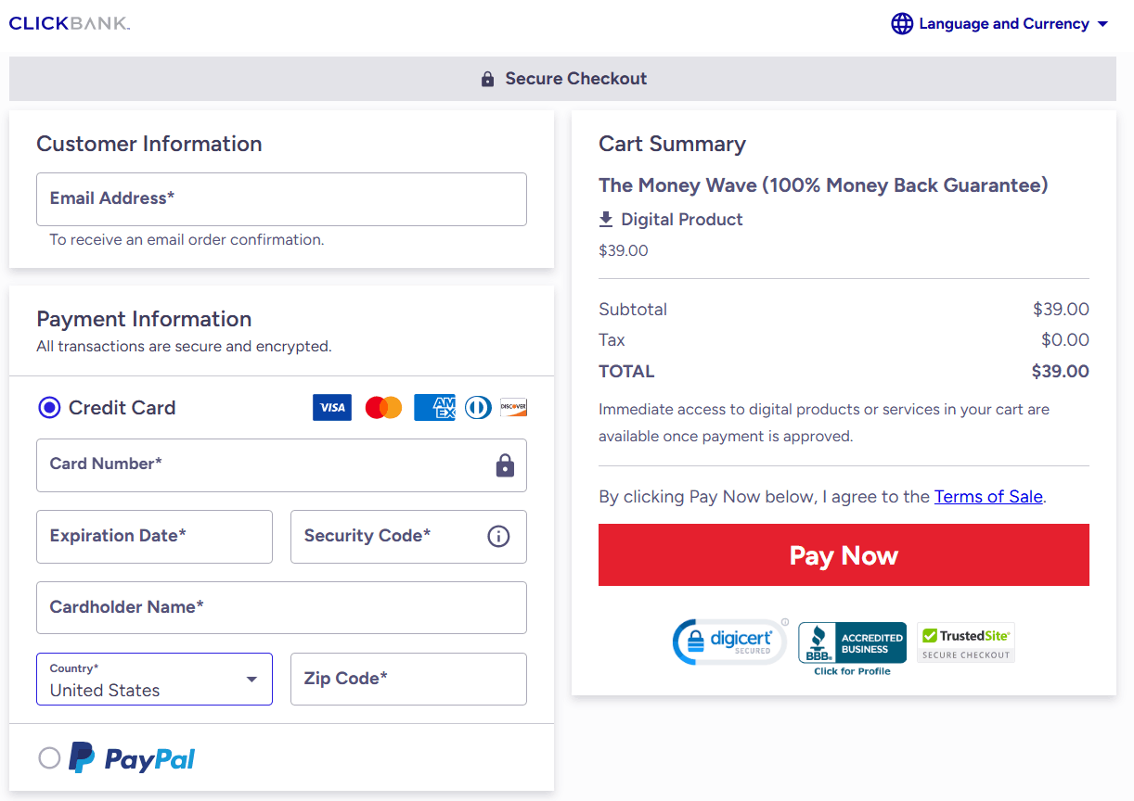Image resolution: width=1134 pixels, height=801 pixels.
Task: Click the Zip Code input field
Action: tap(408, 679)
